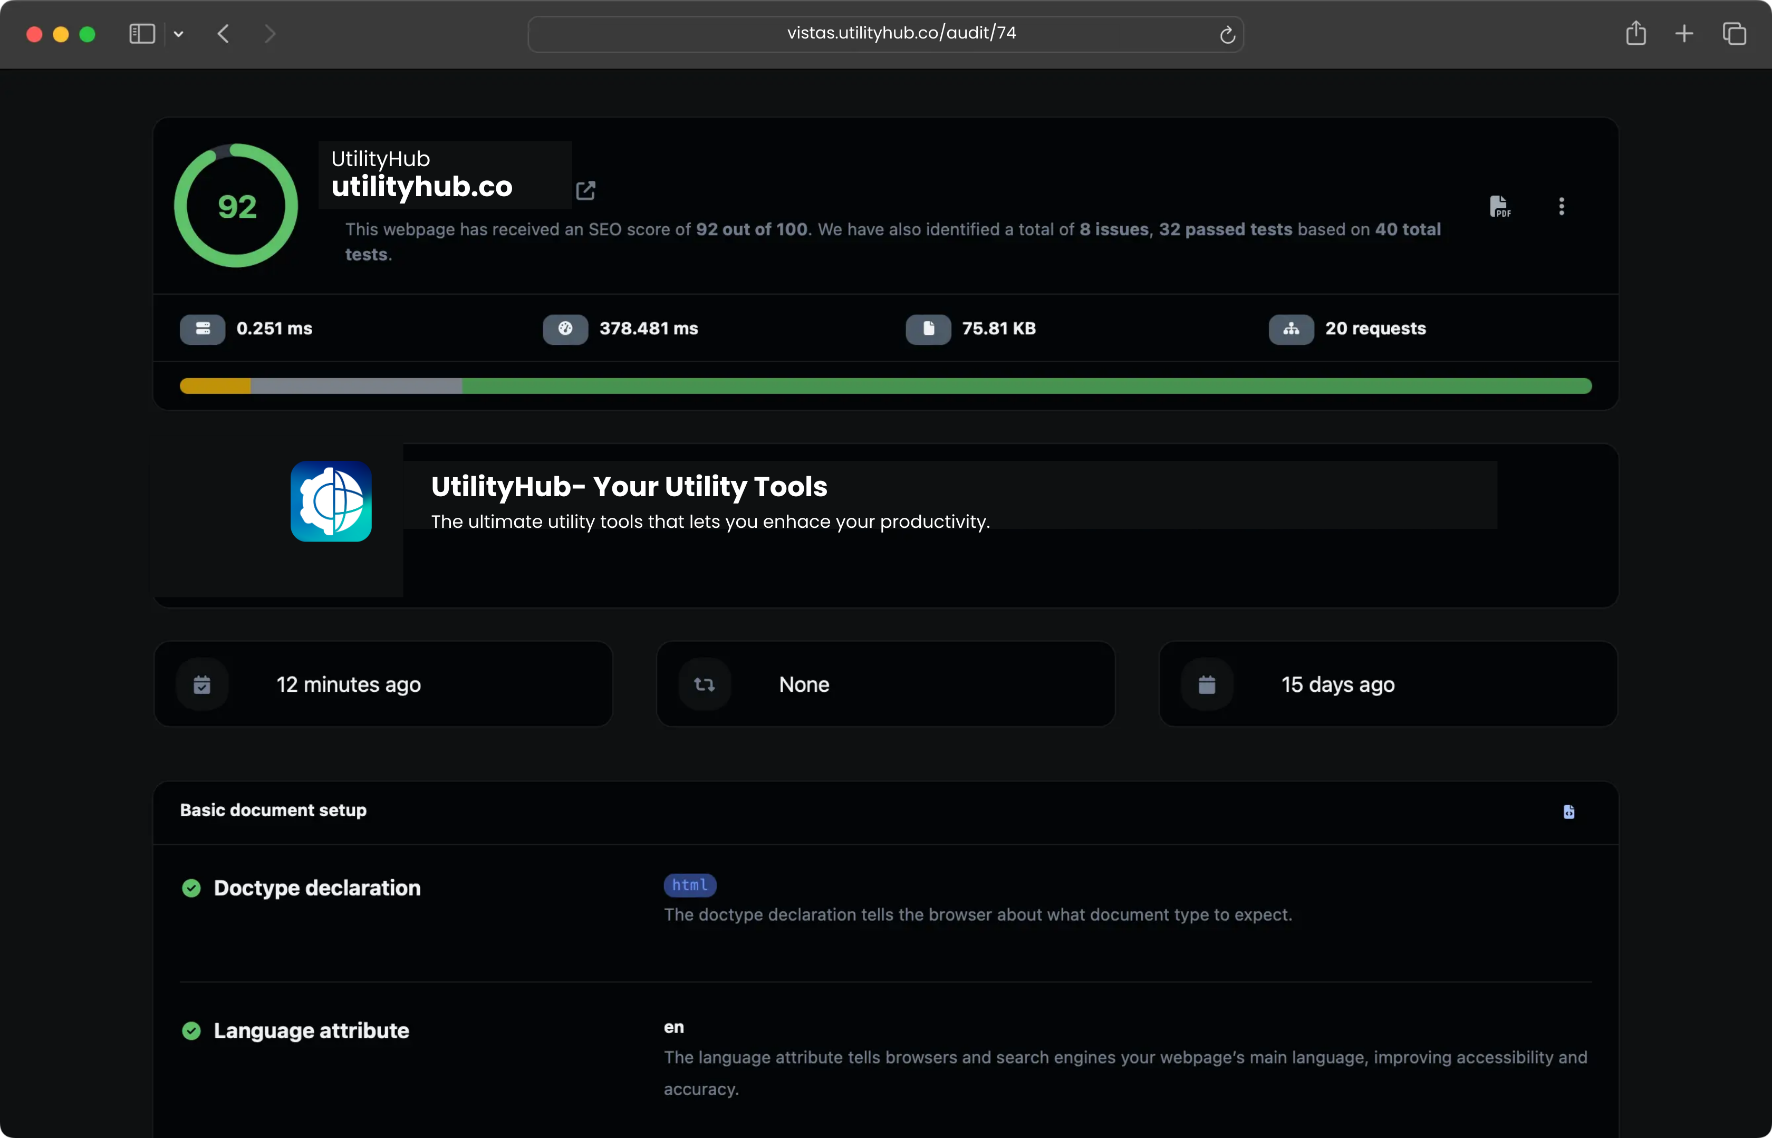The width and height of the screenshot is (1772, 1139).
Task: Click the calendar-check icon by 12 minutes ago
Action: pyautogui.click(x=202, y=685)
